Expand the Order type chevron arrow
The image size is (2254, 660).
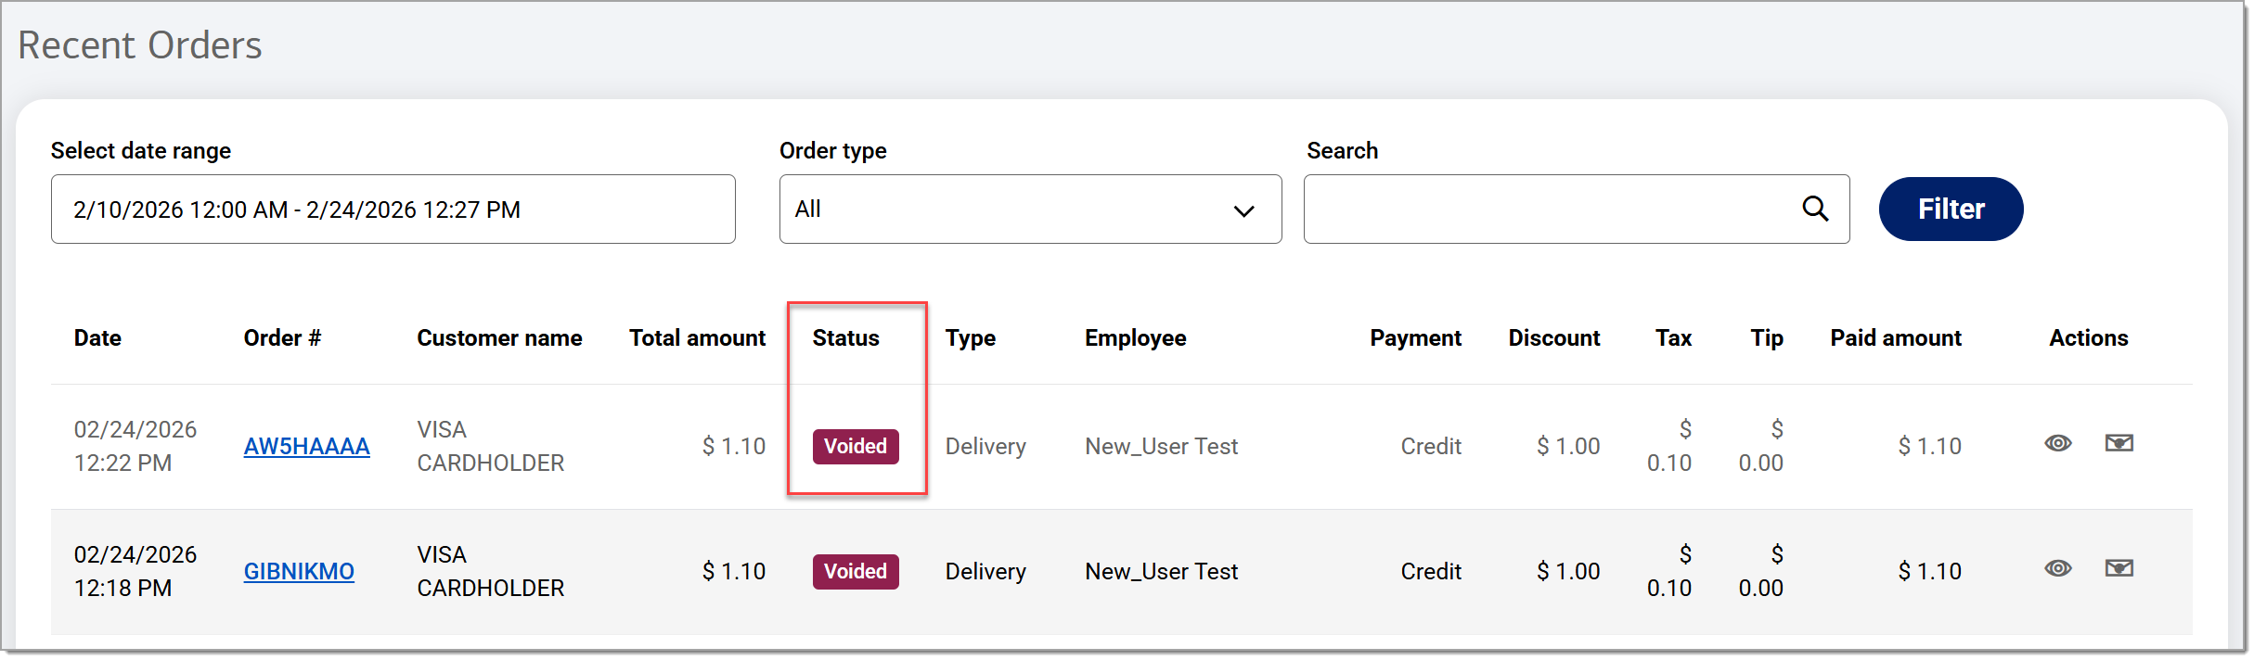click(1244, 210)
